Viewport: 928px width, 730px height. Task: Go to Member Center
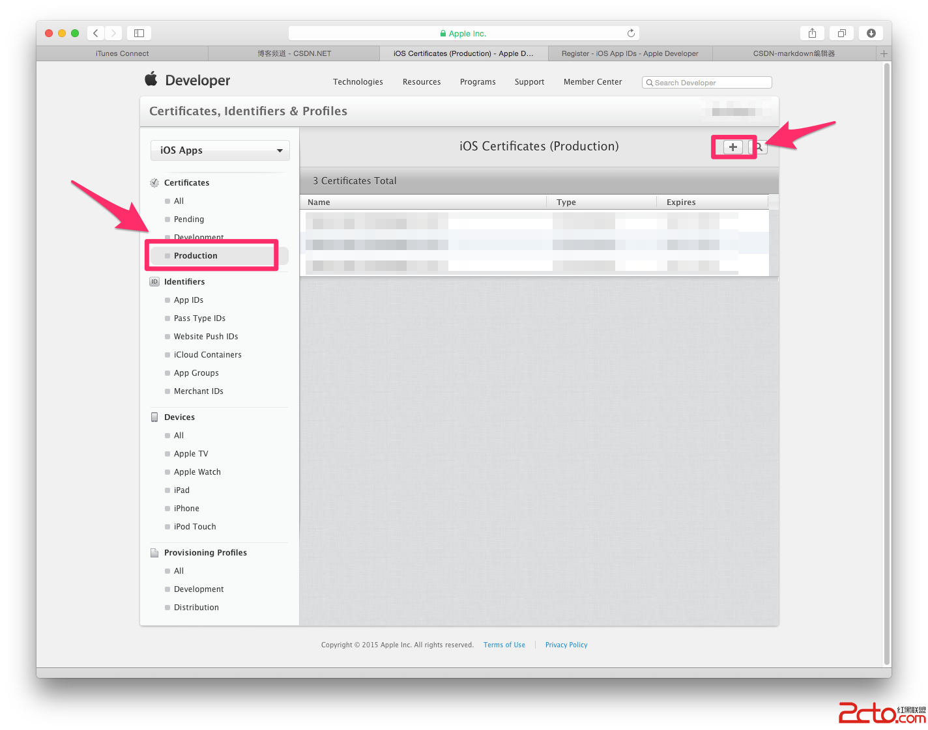(x=593, y=82)
